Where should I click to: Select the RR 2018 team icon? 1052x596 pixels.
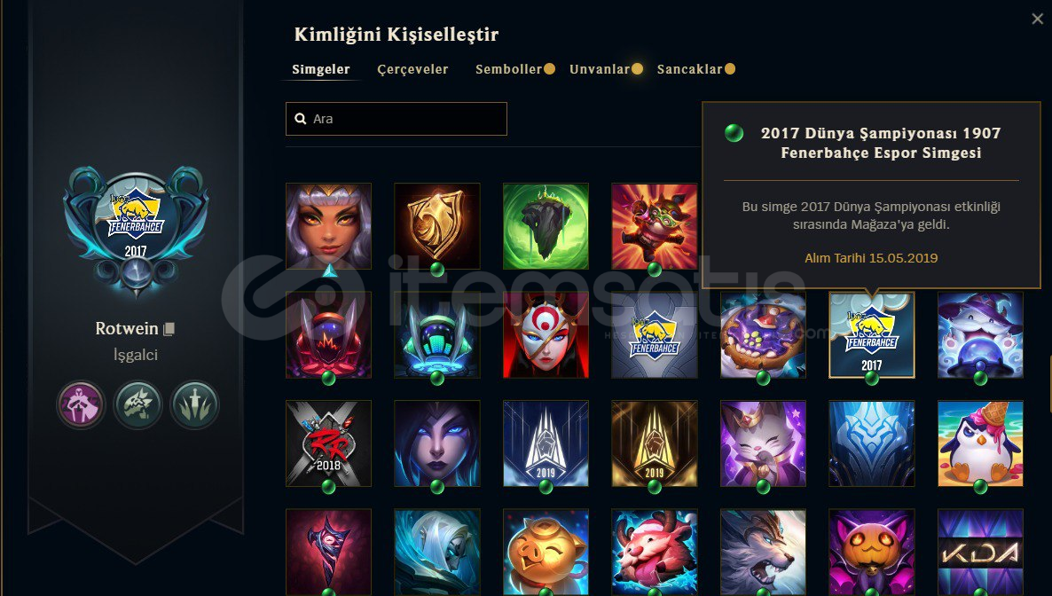click(x=328, y=443)
